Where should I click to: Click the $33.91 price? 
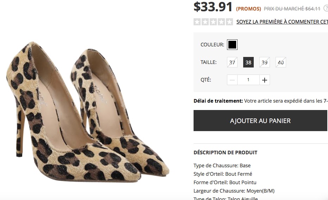(x=213, y=7)
